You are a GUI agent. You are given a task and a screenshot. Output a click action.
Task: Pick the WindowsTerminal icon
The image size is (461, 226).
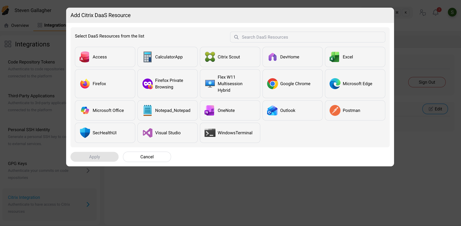(210, 133)
